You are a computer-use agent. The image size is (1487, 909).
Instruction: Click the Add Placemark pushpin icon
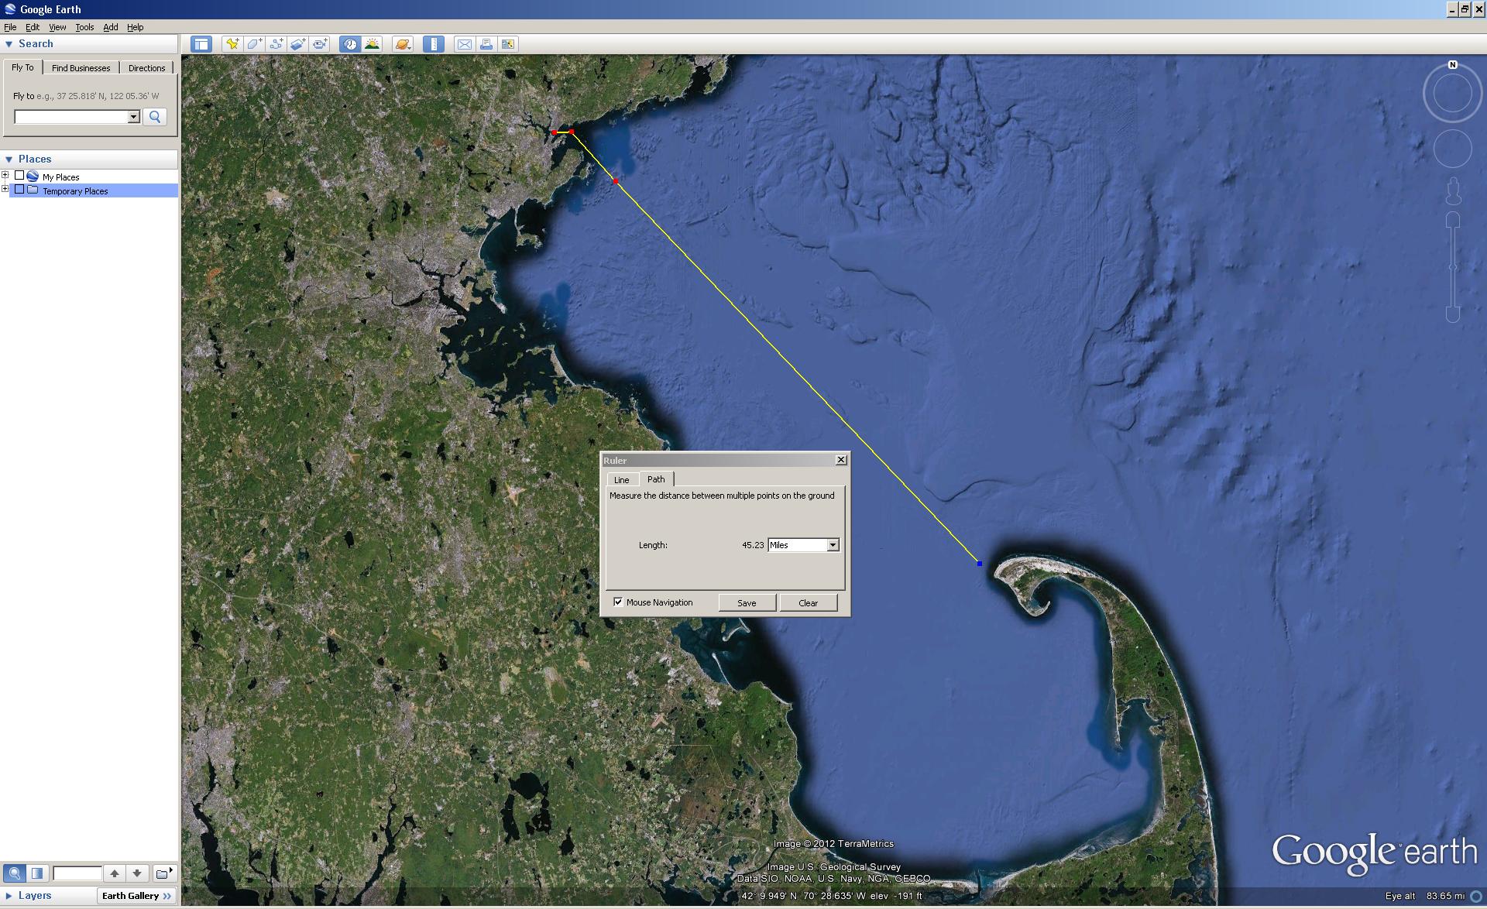232,44
